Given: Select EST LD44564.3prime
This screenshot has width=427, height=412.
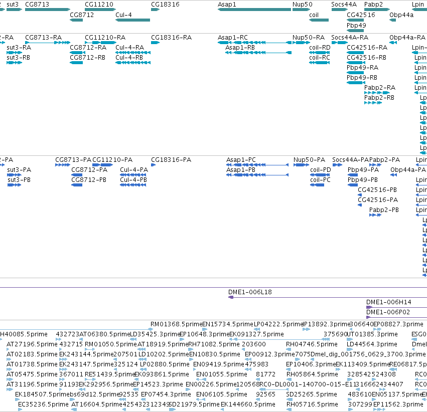Looking at the screenshot, I should click(x=372, y=344).
